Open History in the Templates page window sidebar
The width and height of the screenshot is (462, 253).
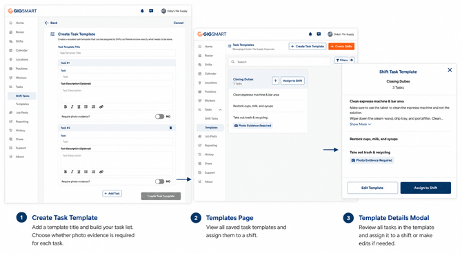click(x=209, y=155)
